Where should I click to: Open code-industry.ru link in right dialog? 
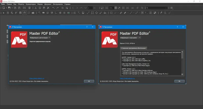coord(127,78)
